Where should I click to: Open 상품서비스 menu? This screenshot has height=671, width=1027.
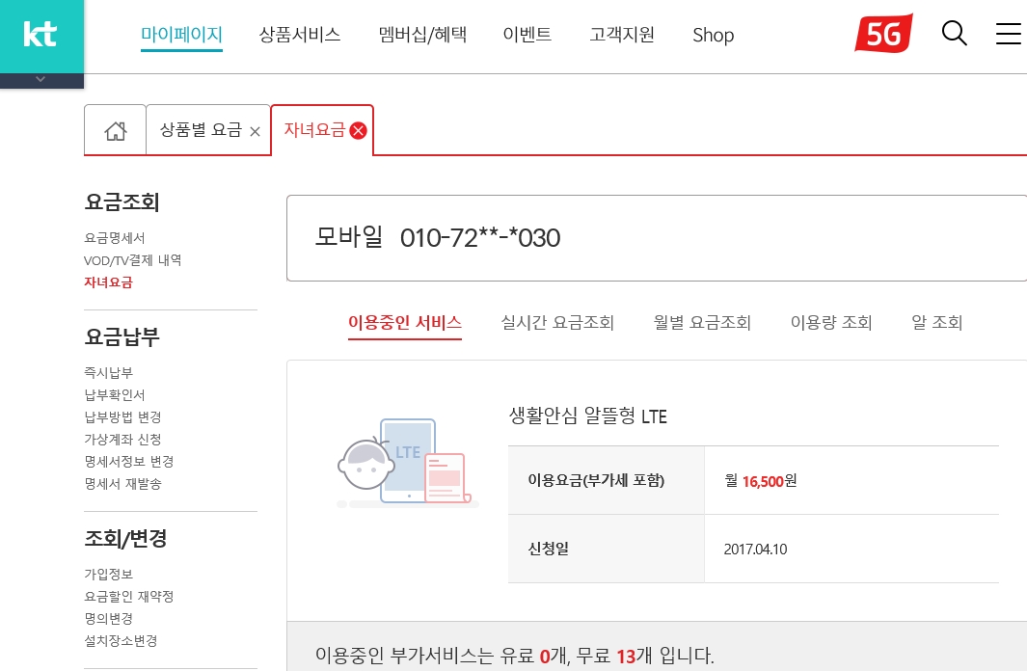pos(299,35)
